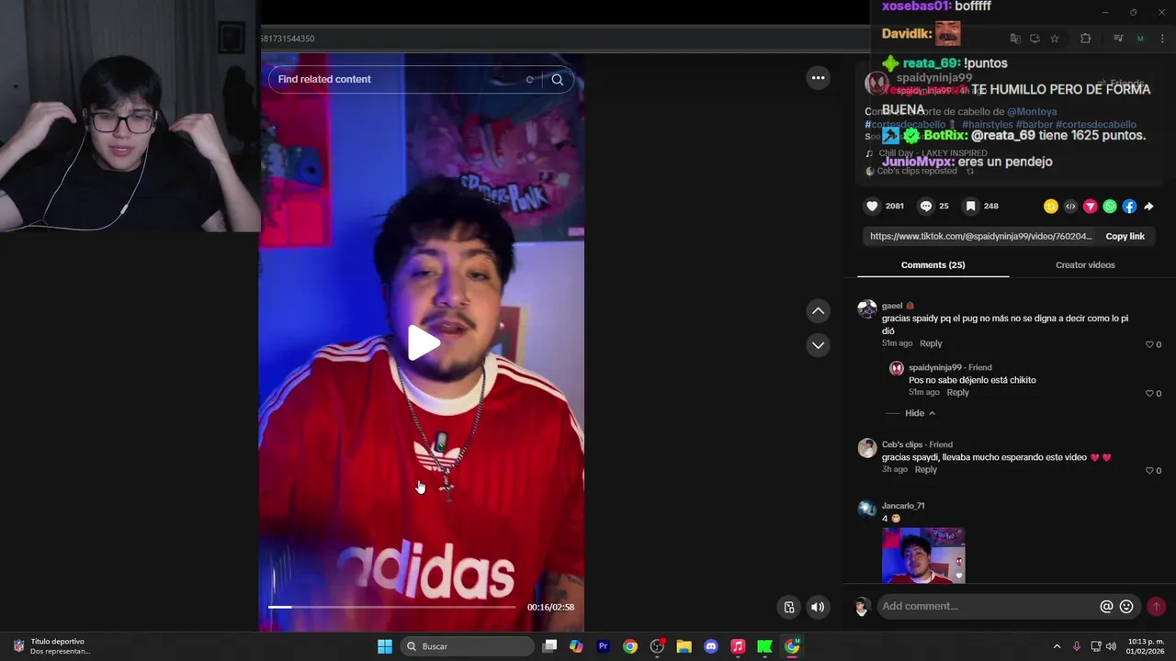This screenshot has width=1176, height=661.
Task: Switch to Creator videos tab
Action: coord(1085,265)
